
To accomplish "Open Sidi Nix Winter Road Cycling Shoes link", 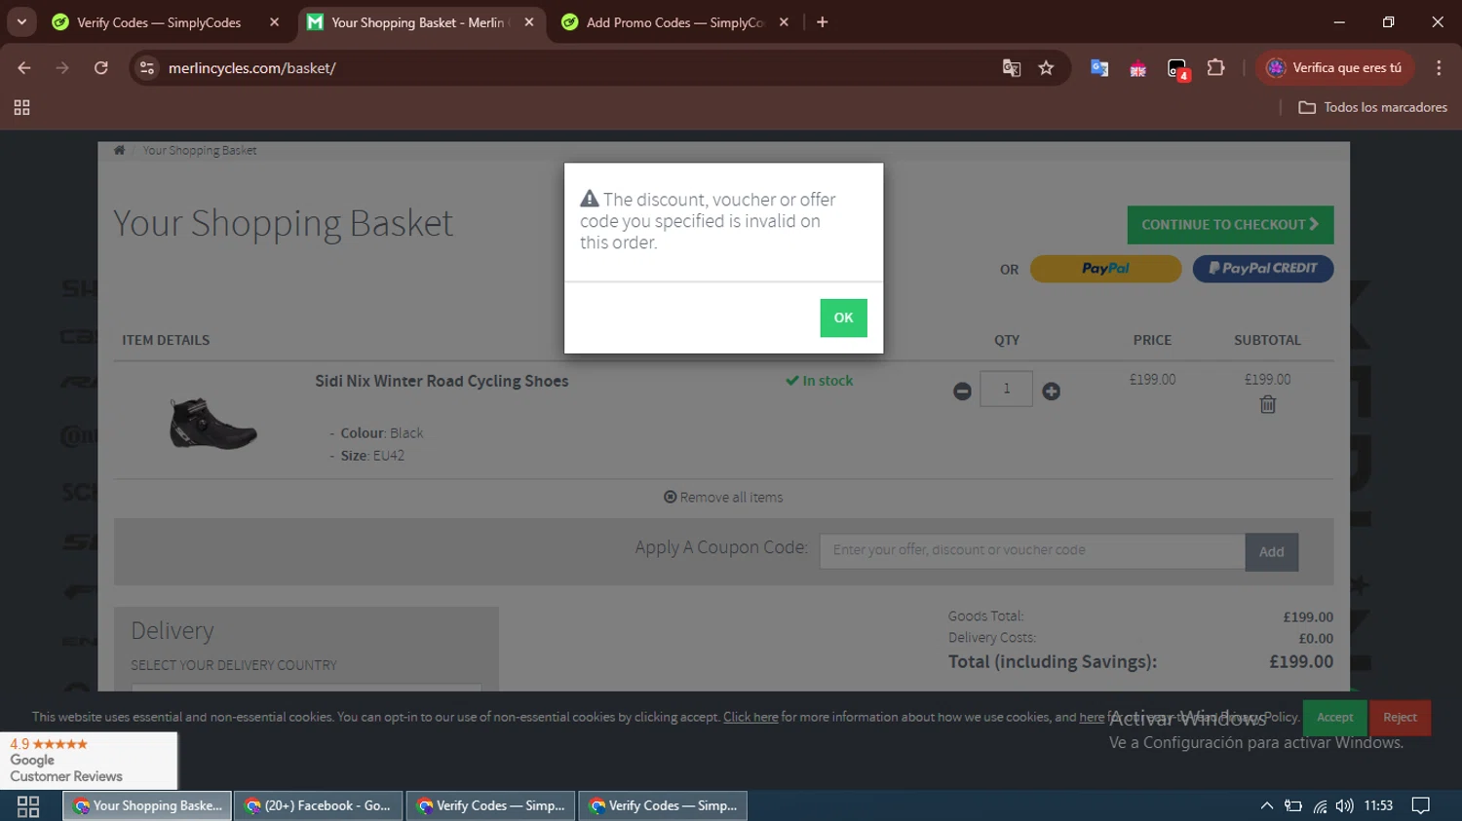I will coord(442,381).
